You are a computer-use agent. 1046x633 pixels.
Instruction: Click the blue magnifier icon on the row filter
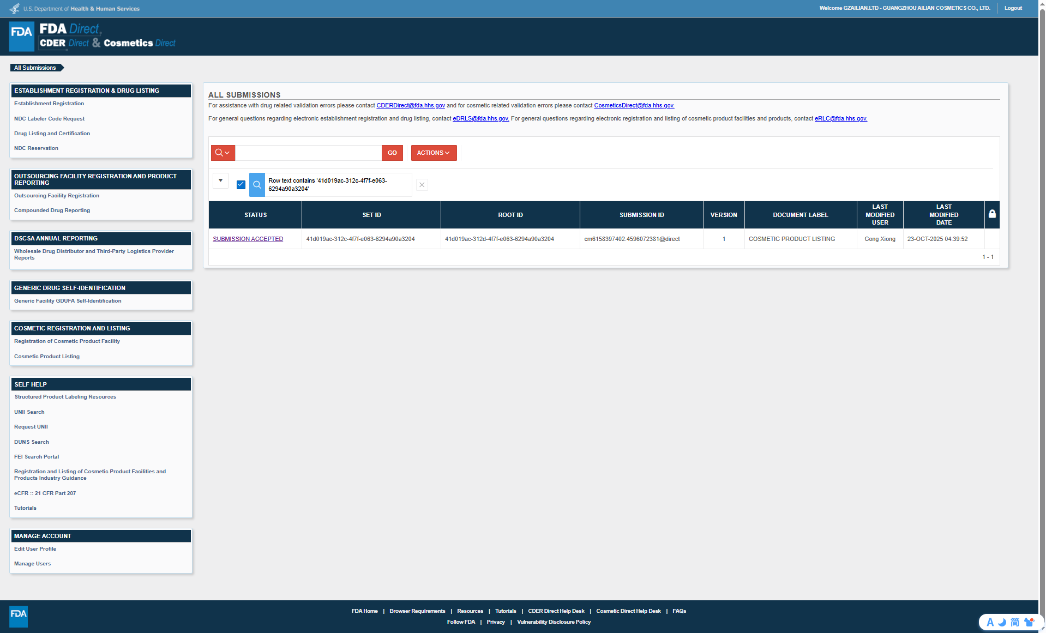click(x=257, y=185)
